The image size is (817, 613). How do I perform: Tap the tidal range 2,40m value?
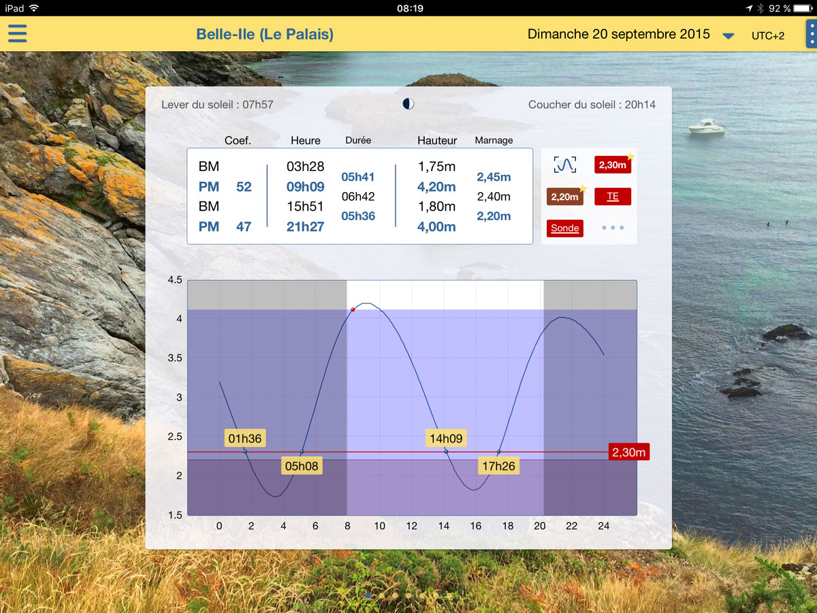pyautogui.click(x=494, y=197)
